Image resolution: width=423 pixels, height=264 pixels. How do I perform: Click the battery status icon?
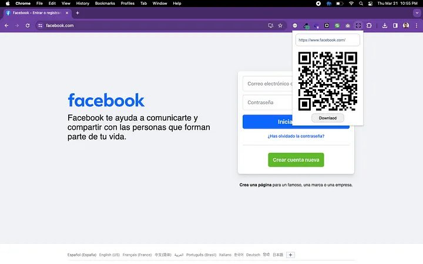coord(340,4)
